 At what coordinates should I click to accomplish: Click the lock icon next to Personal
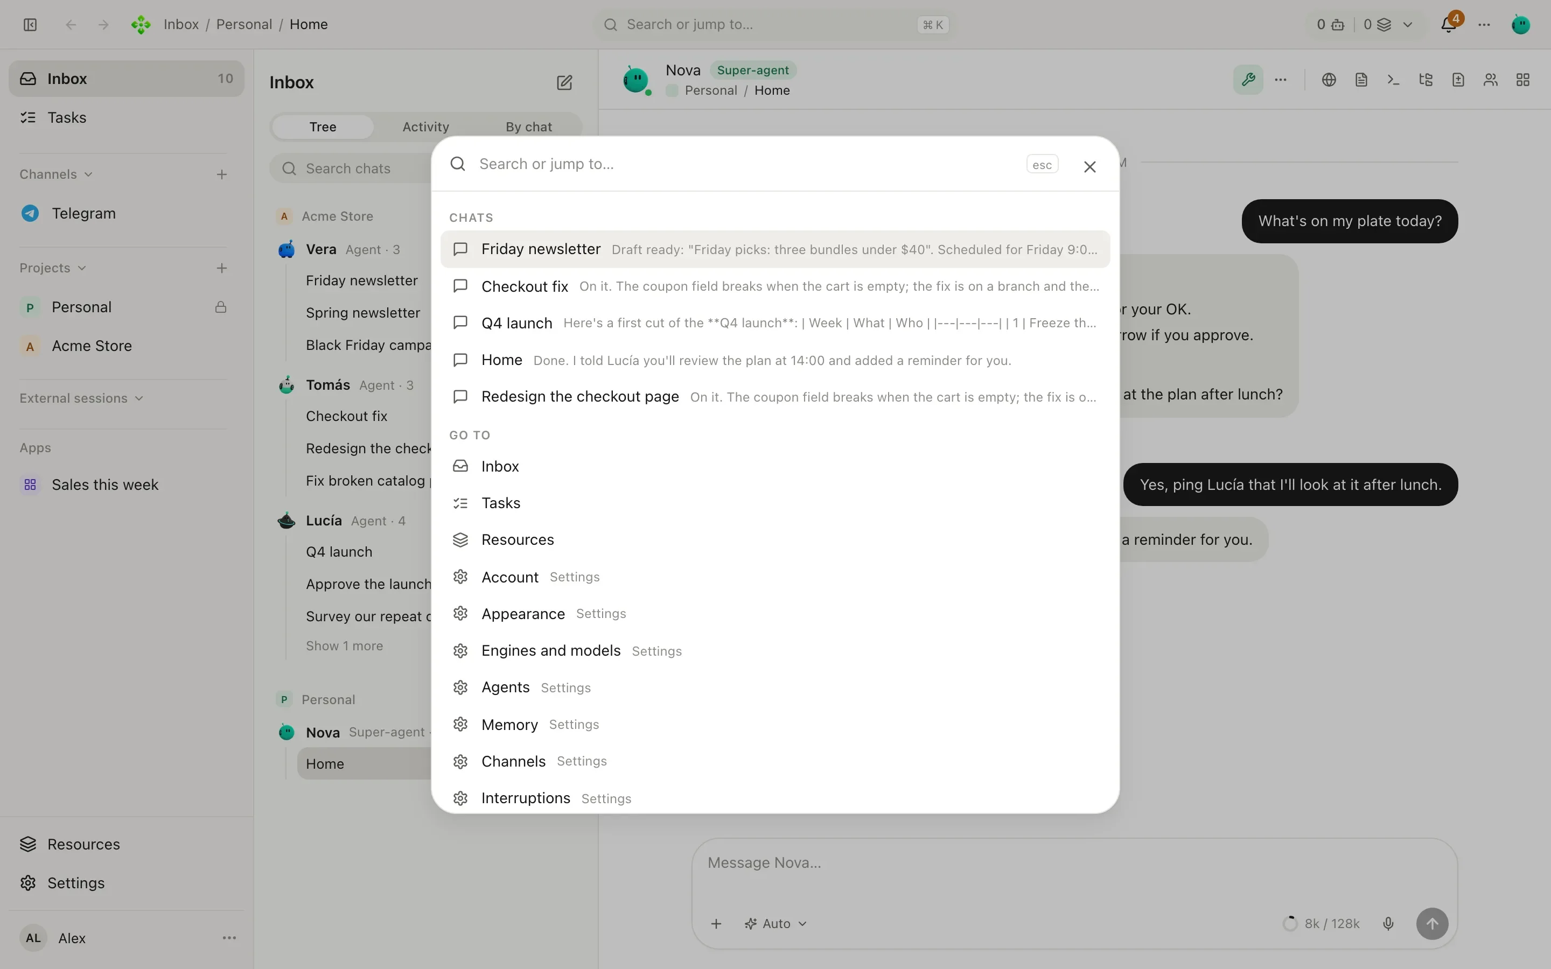point(220,307)
